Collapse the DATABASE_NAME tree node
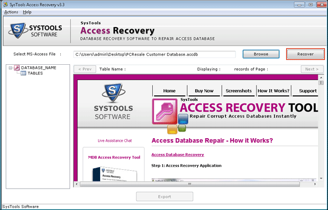328x210 pixels. point(10,68)
